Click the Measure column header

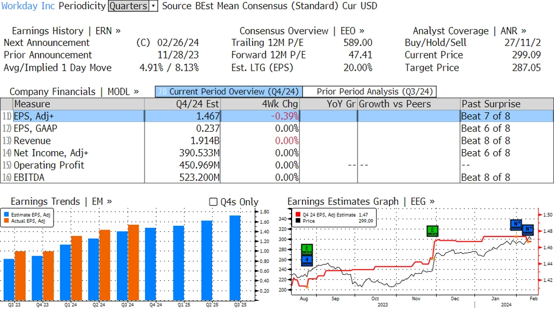point(79,104)
